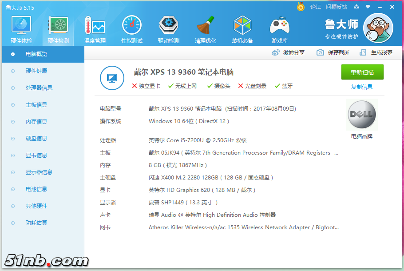Click the 驱动检测 driver detection icon
Image resolution: width=404 pixels, height=271 pixels.
(169, 28)
